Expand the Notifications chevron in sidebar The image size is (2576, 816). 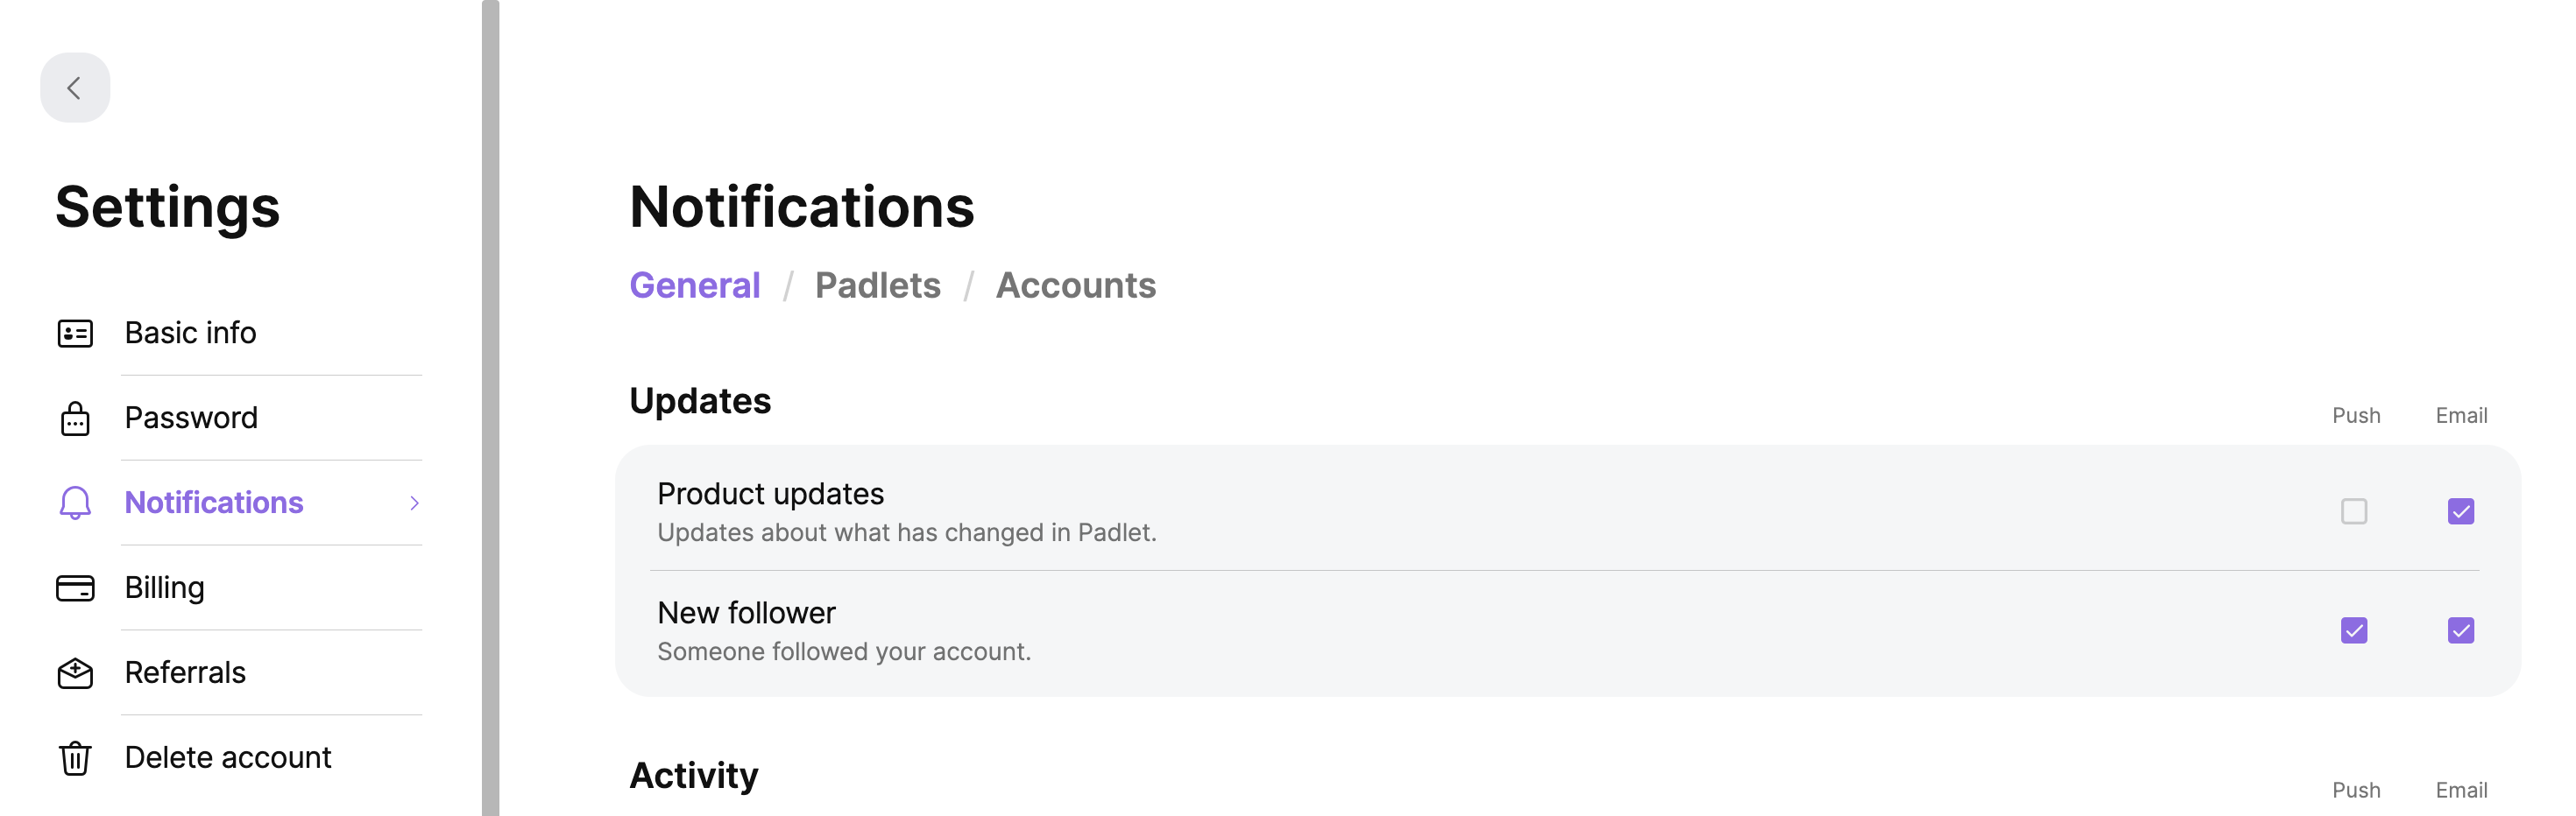coord(414,503)
